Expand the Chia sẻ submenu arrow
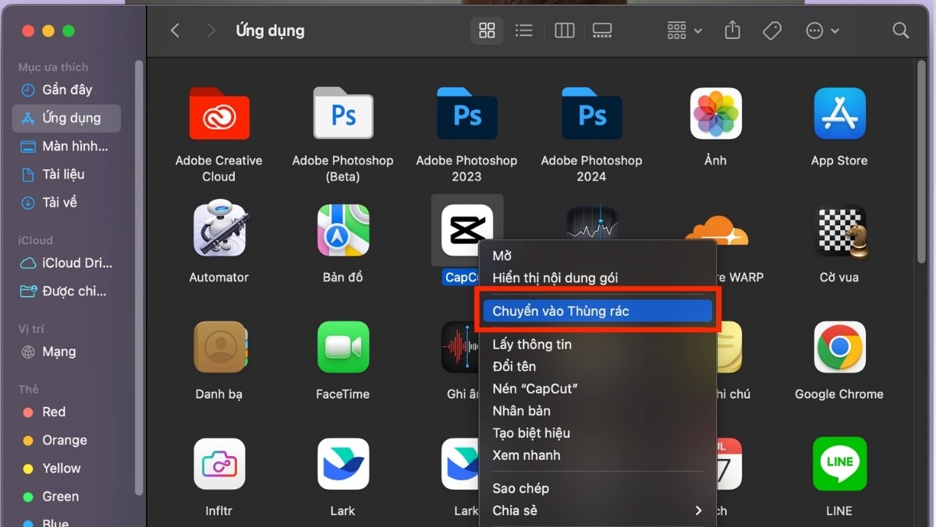 point(698,511)
